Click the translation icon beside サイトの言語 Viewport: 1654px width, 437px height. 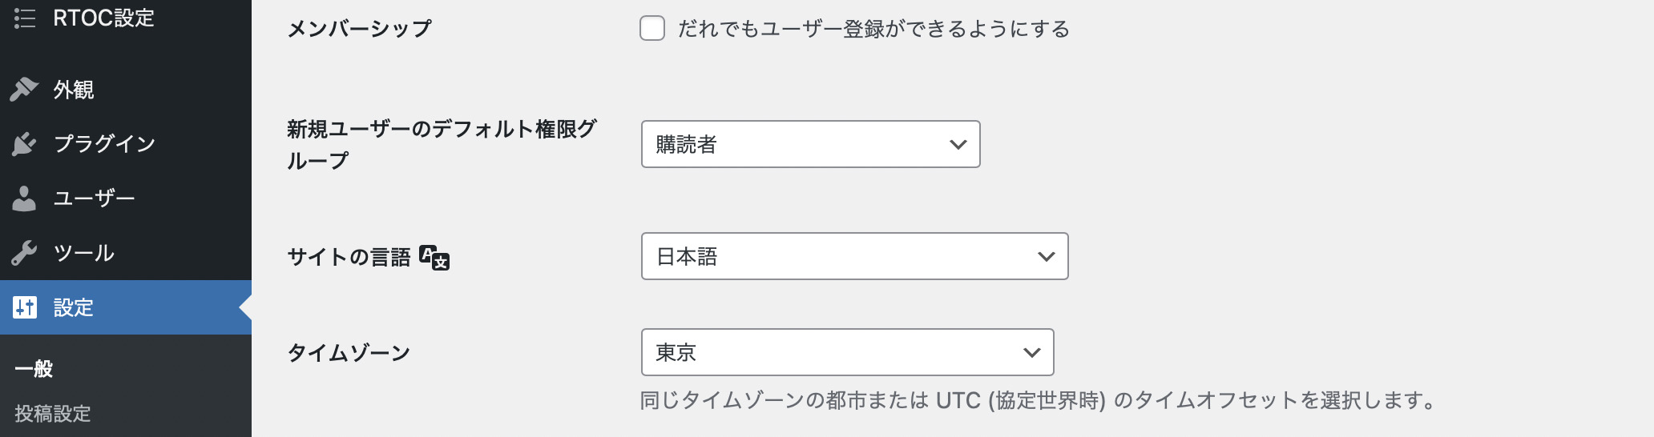[434, 258]
